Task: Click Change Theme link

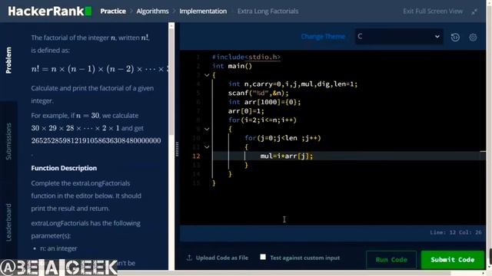Action: [323, 37]
